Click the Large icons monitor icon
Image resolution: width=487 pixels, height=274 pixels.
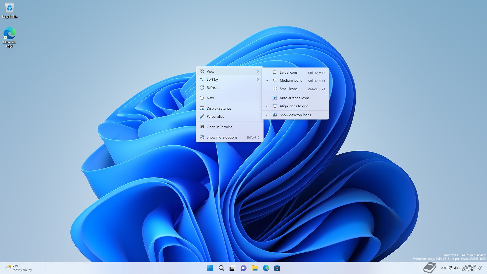pos(275,72)
